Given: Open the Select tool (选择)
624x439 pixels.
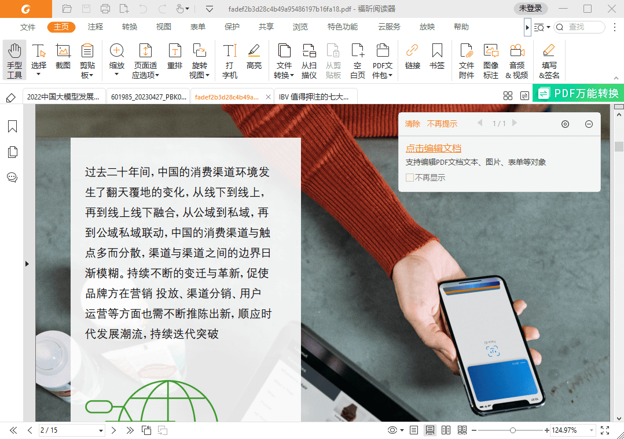Looking at the screenshot, I should (x=39, y=60).
